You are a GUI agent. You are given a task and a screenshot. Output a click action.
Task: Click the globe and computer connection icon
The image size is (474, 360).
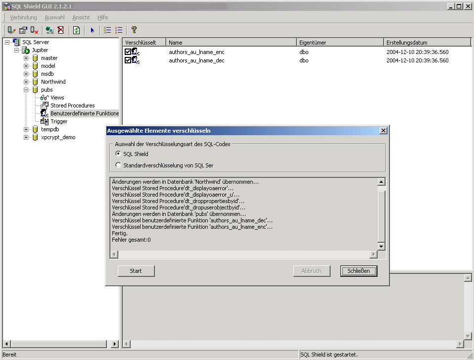pos(49,30)
